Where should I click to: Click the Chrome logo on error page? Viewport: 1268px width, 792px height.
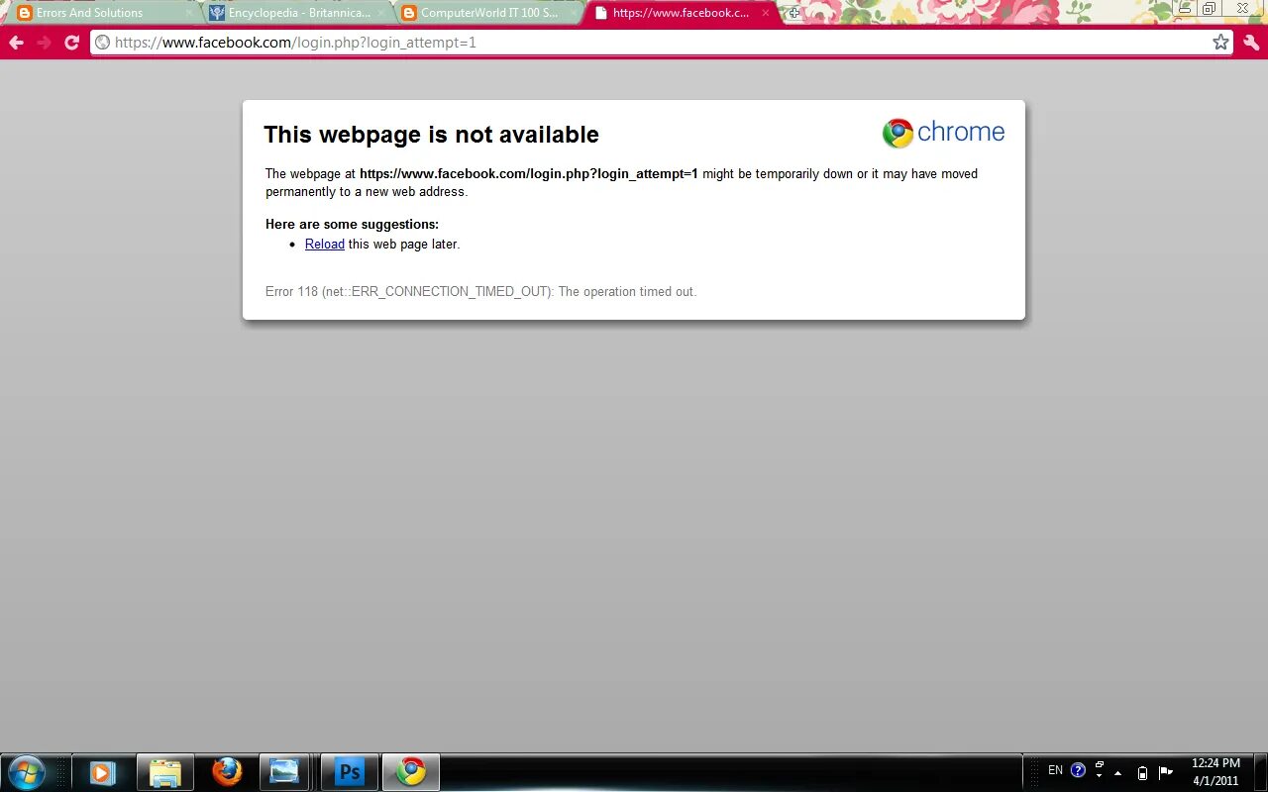click(943, 133)
